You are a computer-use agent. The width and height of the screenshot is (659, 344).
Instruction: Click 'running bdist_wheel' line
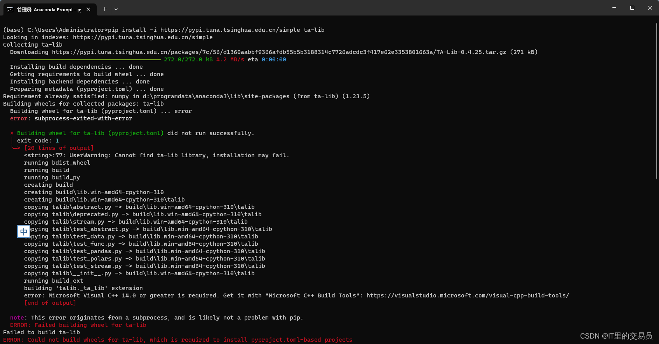[57, 163]
